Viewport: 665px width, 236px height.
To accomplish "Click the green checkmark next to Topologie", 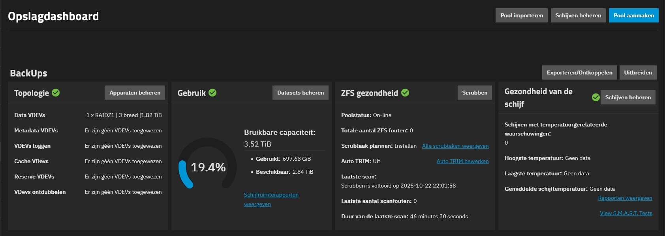I will 56,93.
